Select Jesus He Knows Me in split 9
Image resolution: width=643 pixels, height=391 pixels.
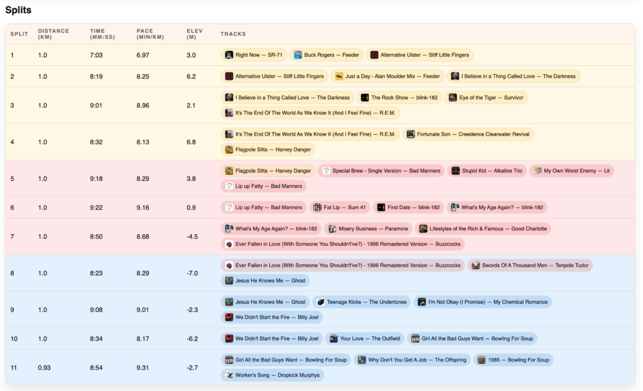pos(266,302)
